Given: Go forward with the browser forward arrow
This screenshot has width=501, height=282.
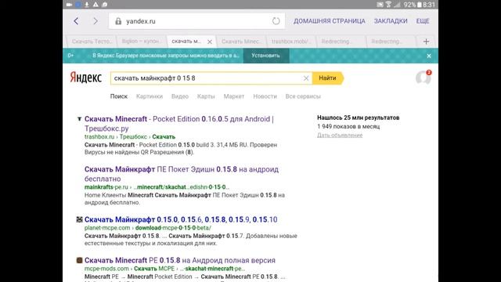Looking at the screenshot, I should click(96, 21).
